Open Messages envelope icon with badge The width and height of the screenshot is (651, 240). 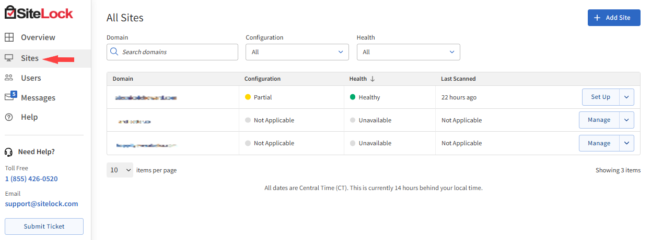point(10,96)
